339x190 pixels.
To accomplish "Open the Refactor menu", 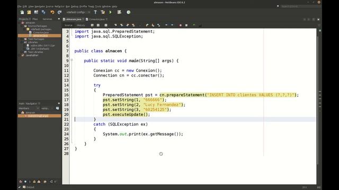I will pyautogui.click(x=59, y=6).
